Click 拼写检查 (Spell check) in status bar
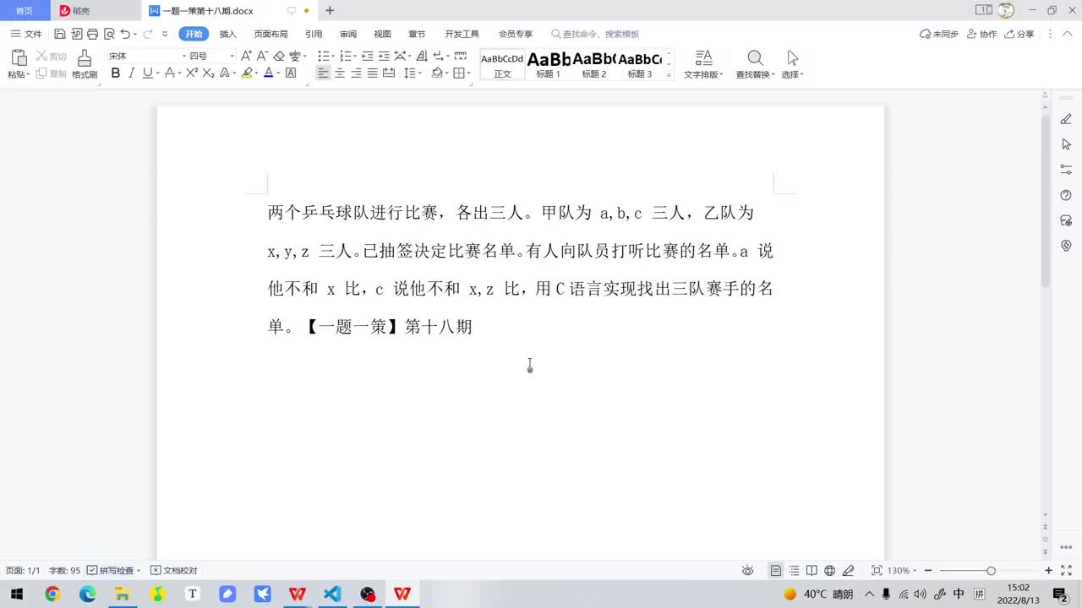This screenshot has height=608, width=1082. tap(113, 571)
